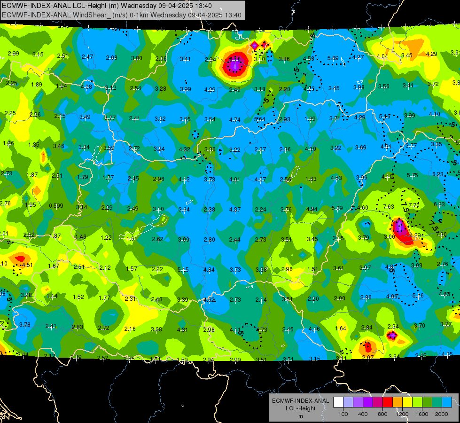Click the wind shear value '4.84'

[209, 269]
